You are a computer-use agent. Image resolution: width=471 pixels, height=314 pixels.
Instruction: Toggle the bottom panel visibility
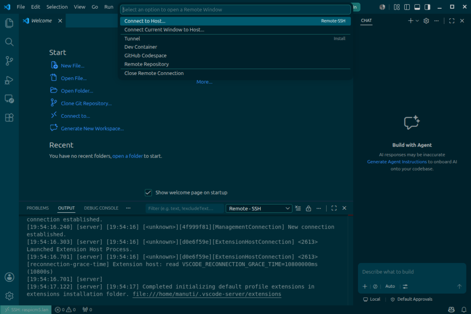coord(417,7)
